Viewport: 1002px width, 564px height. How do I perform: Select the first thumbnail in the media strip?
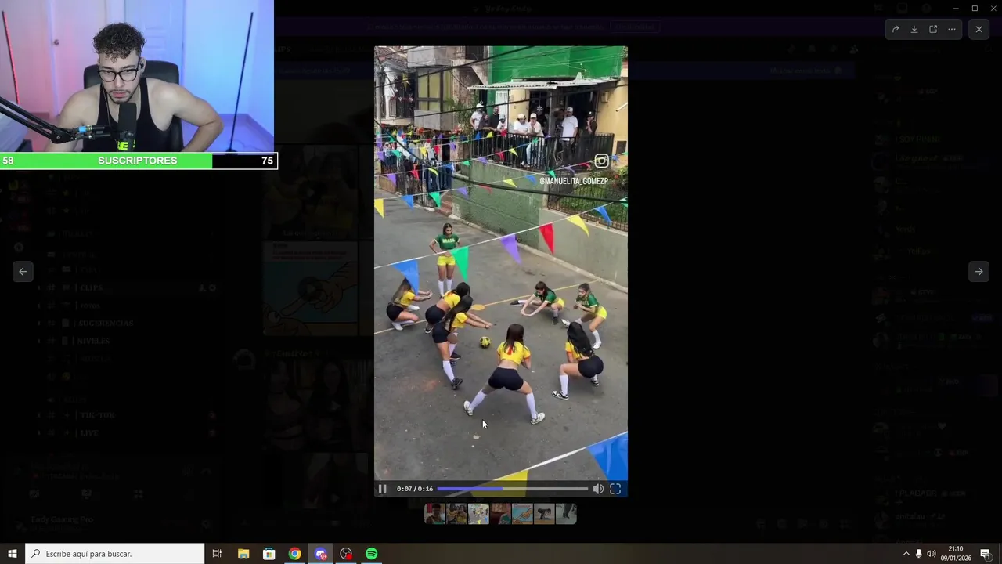click(x=434, y=514)
